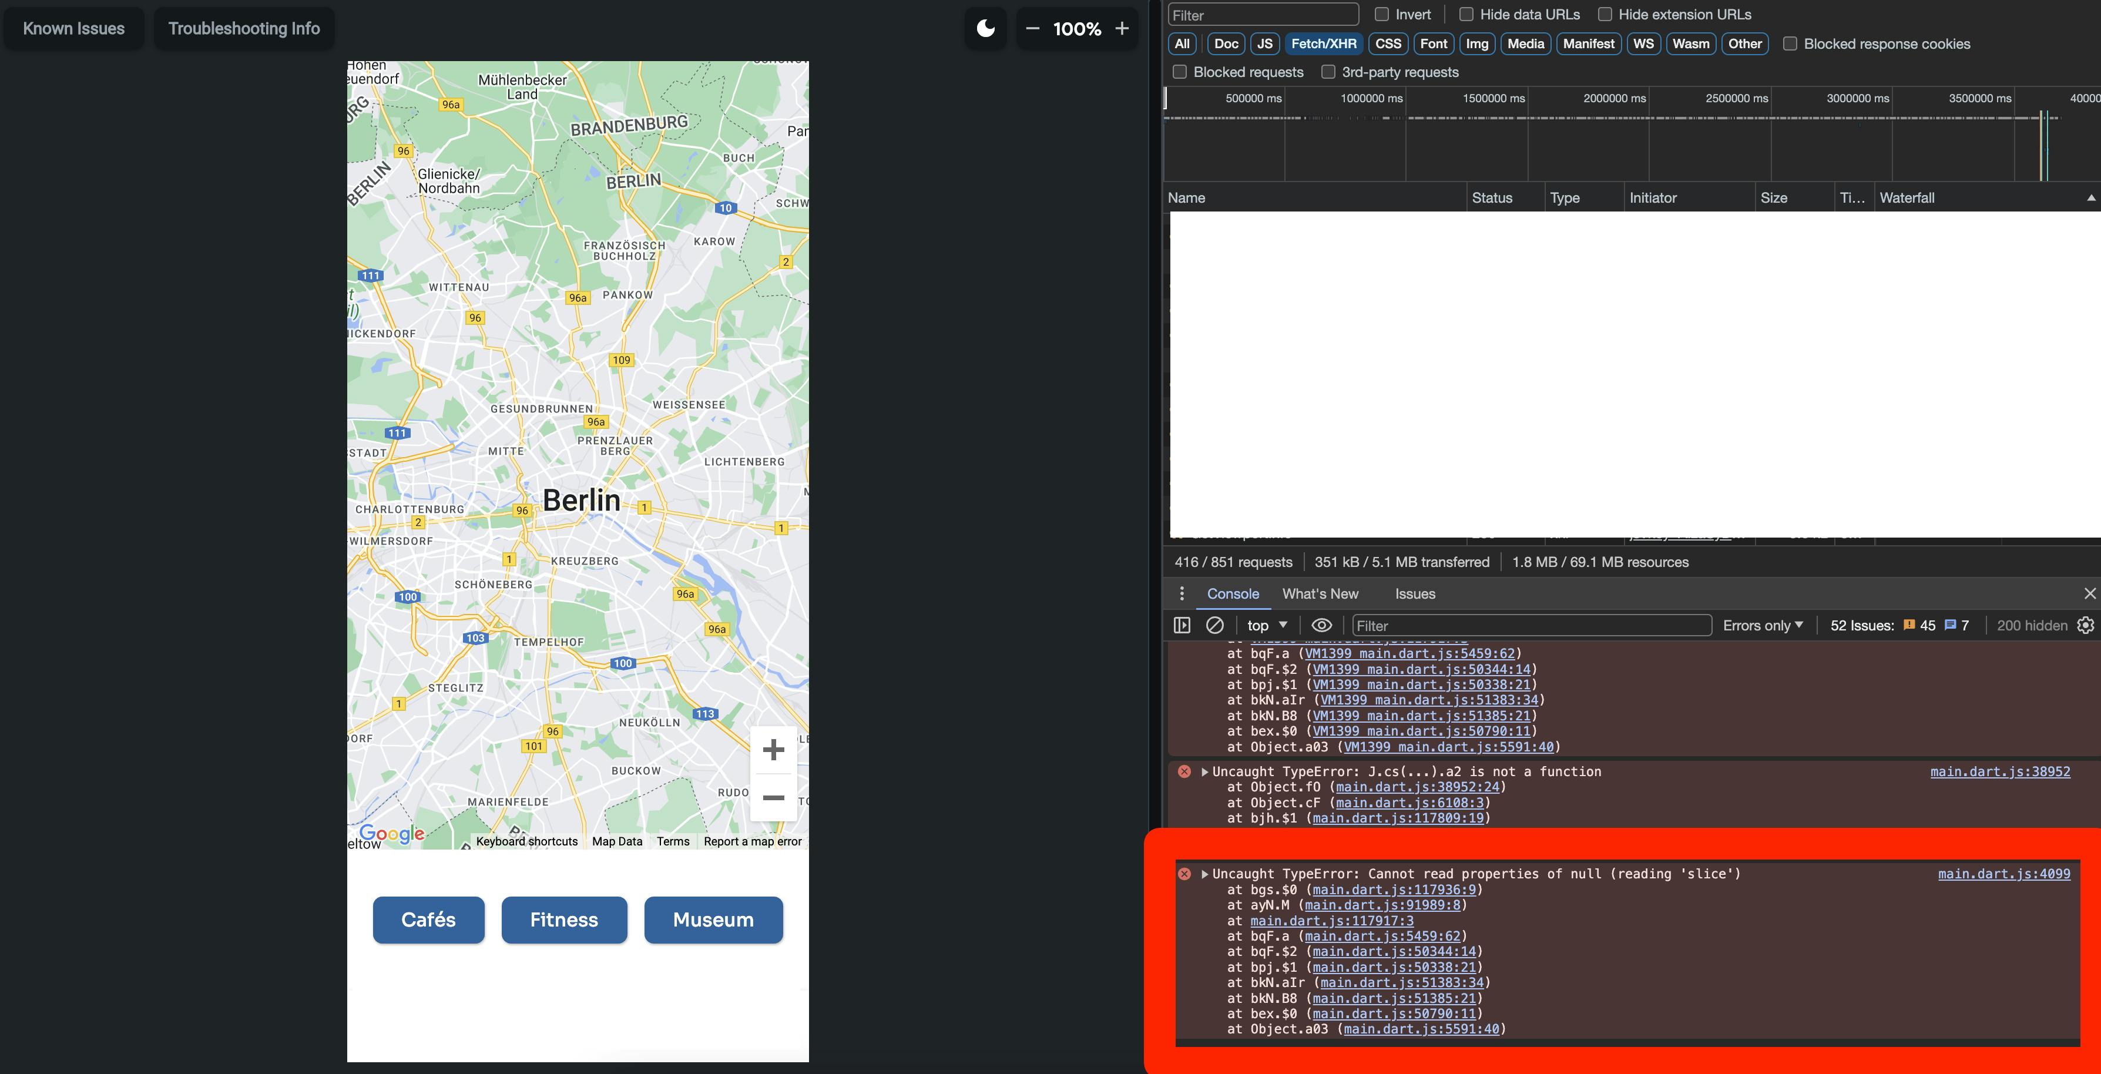Enable the Blocked requests checkbox

click(1179, 72)
